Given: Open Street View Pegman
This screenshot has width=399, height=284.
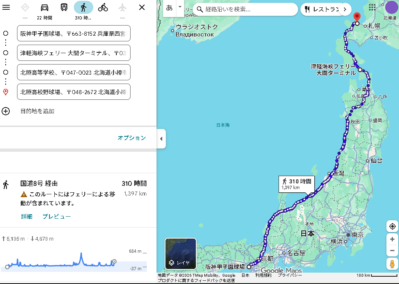Looking at the screenshot, I should click(392, 264).
